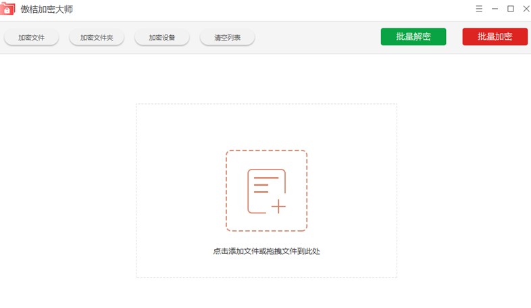Start batch encryption with 批量加密

click(495, 36)
